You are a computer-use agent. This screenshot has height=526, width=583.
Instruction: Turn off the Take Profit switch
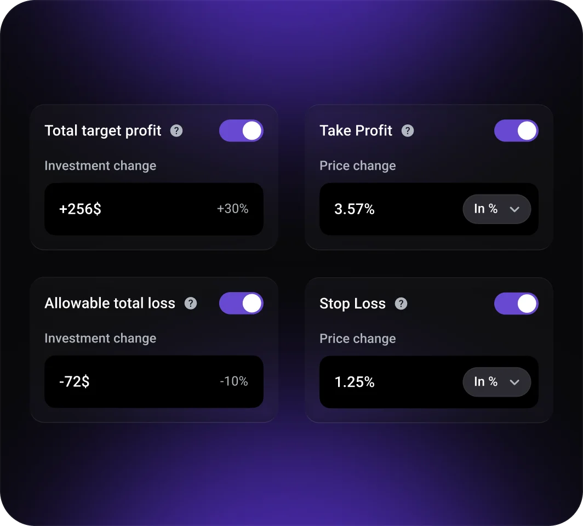[x=516, y=131]
